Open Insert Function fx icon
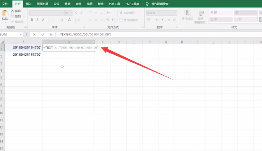The image size is (262, 151). coord(51,34)
